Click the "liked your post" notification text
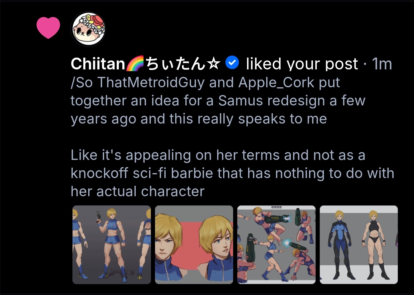Viewport: 414px width, 295px height. click(302, 64)
